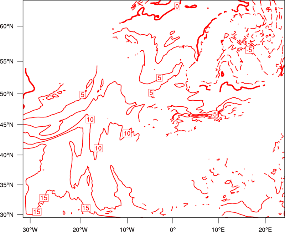Select the 30°W longitude axis label
The width and height of the screenshot is (285, 232).
pyautogui.click(x=30, y=230)
